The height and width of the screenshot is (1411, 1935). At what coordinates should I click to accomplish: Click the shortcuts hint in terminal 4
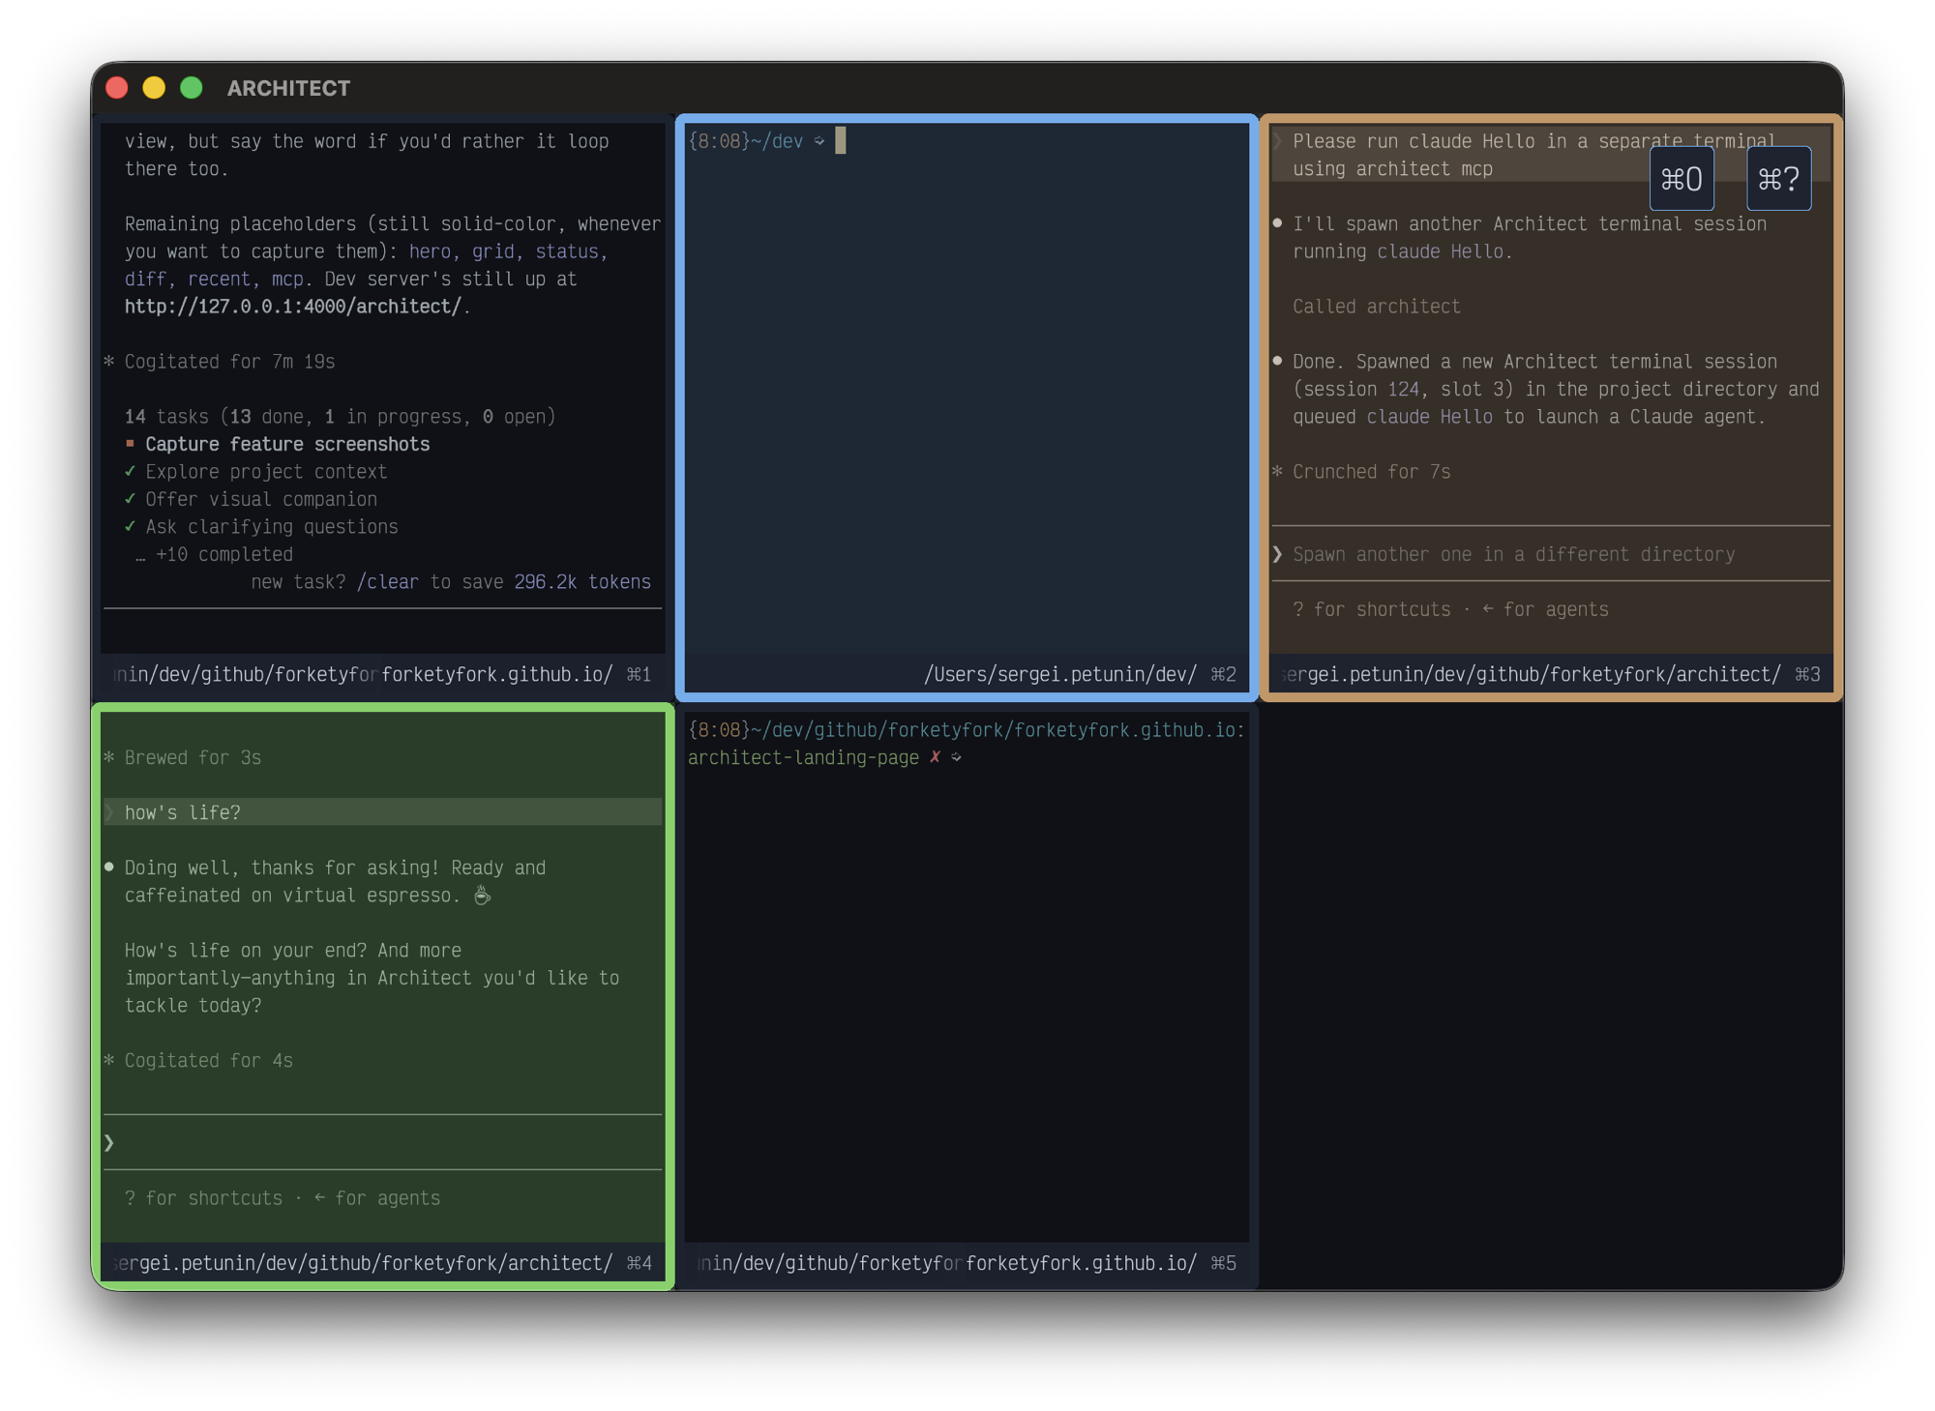point(282,1198)
